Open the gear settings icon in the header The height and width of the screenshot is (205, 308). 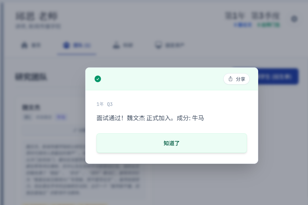294,19
